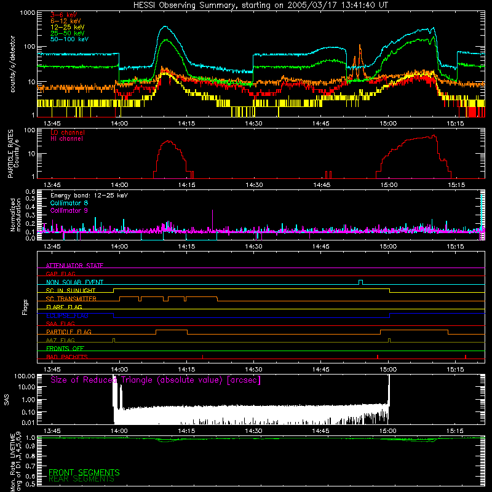Click the 13:45 tick label under the modulation plot
This screenshot has height=492, width=492.
(x=52, y=247)
